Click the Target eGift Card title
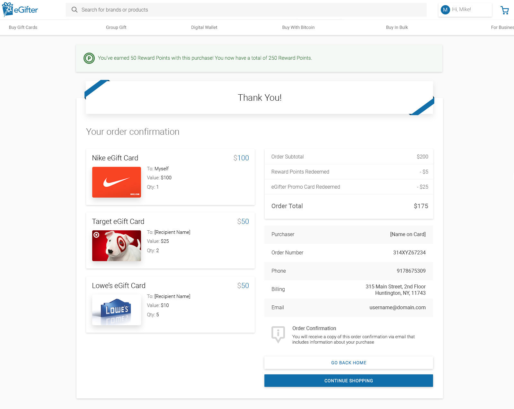The image size is (514, 409). (x=118, y=221)
